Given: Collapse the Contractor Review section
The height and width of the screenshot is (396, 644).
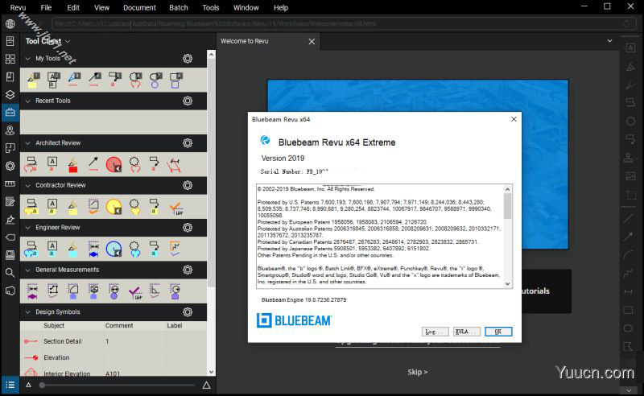Looking at the screenshot, I should (28, 186).
